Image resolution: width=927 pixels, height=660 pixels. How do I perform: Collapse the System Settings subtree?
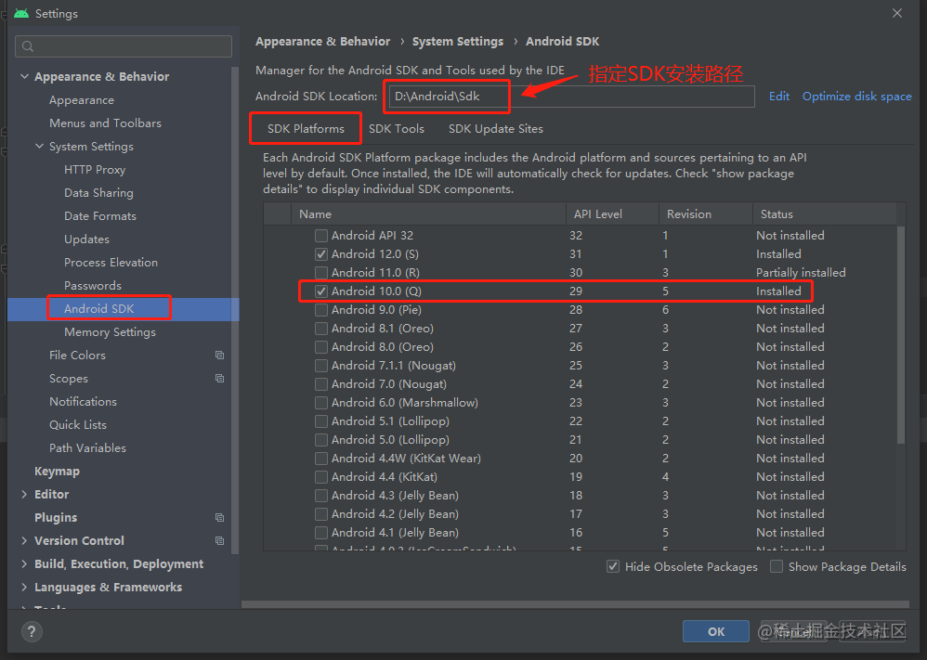[40, 146]
